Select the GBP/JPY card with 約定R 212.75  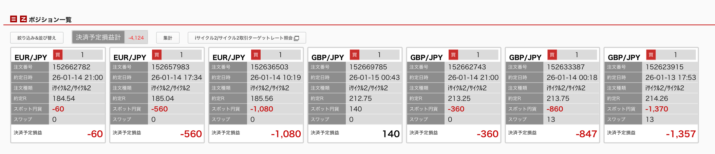pos(355,95)
